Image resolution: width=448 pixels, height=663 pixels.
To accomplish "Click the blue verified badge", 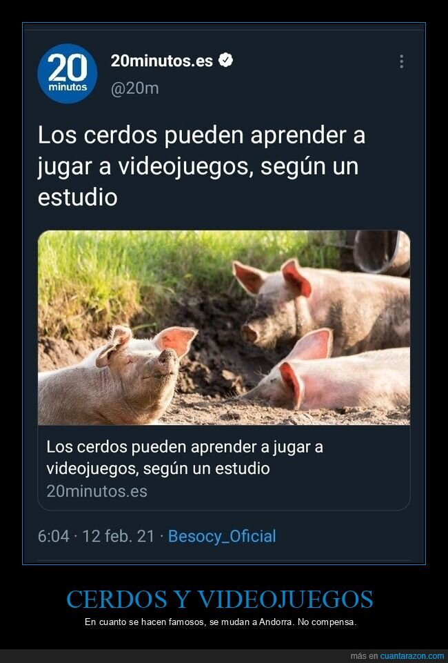I will tap(226, 61).
